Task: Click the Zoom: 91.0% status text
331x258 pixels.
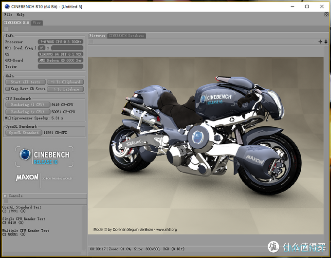Action: click(120, 249)
